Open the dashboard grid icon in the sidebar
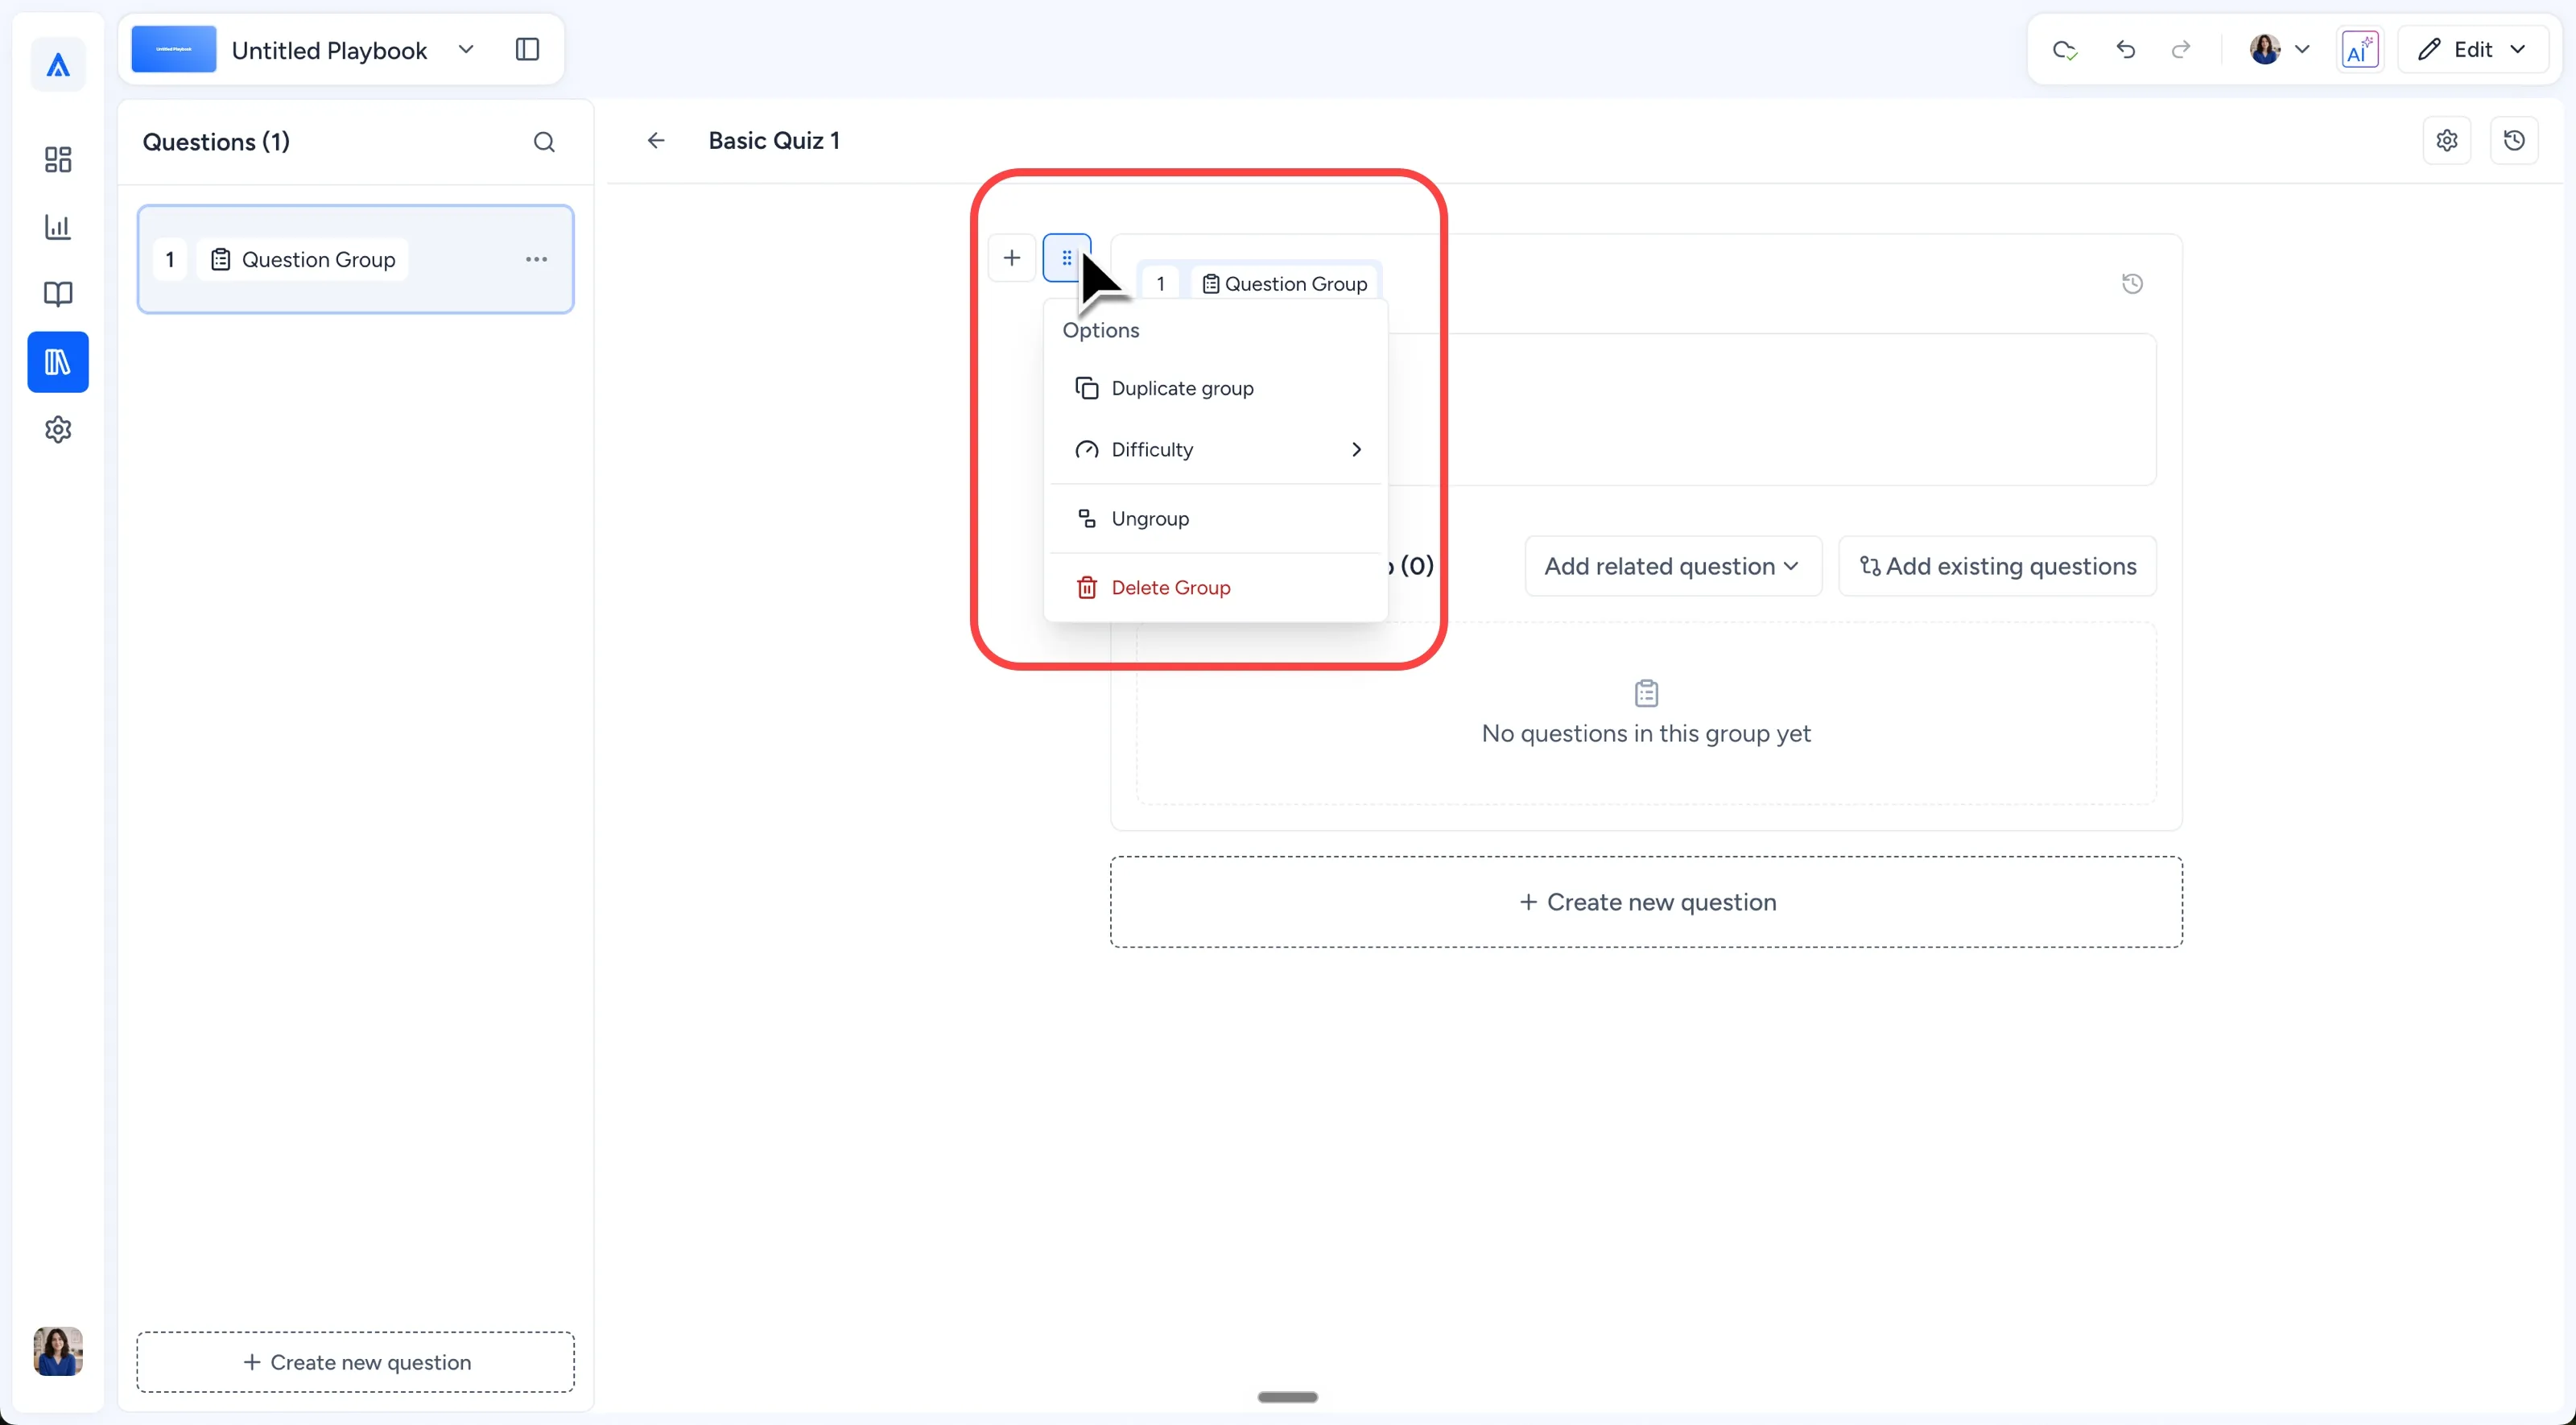2576x1425 pixels. click(58, 160)
